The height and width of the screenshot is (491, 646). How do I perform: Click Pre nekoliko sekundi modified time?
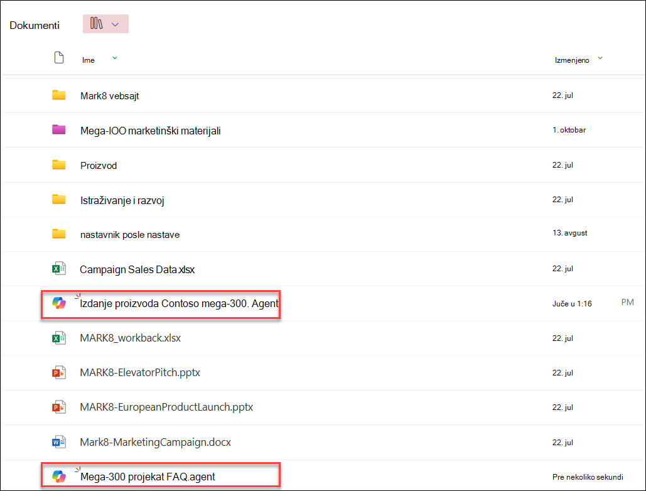tap(588, 477)
